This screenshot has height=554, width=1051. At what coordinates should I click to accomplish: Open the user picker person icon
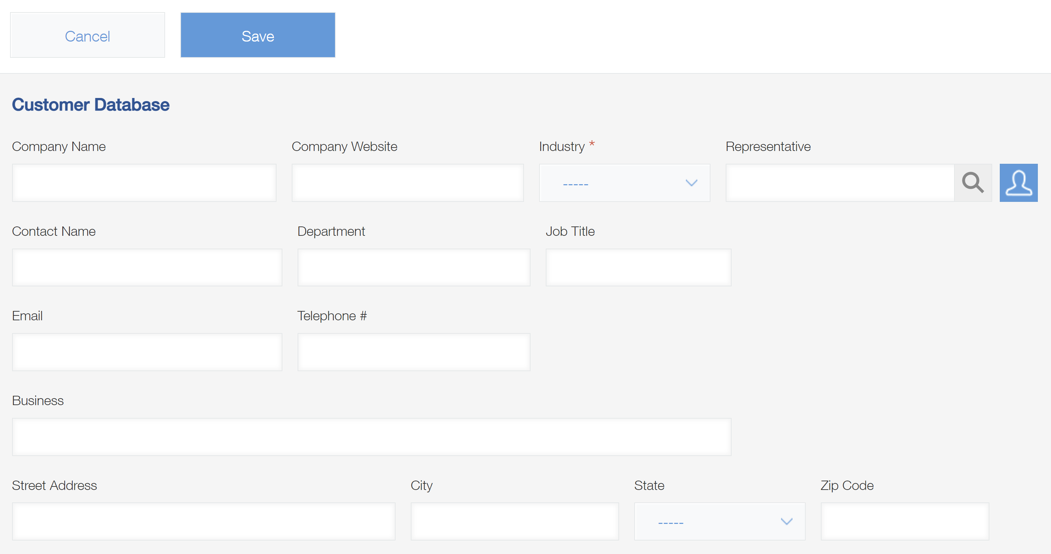[x=1018, y=182]
